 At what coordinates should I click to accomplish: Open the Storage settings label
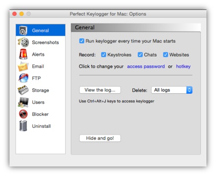tap(40, 90)
